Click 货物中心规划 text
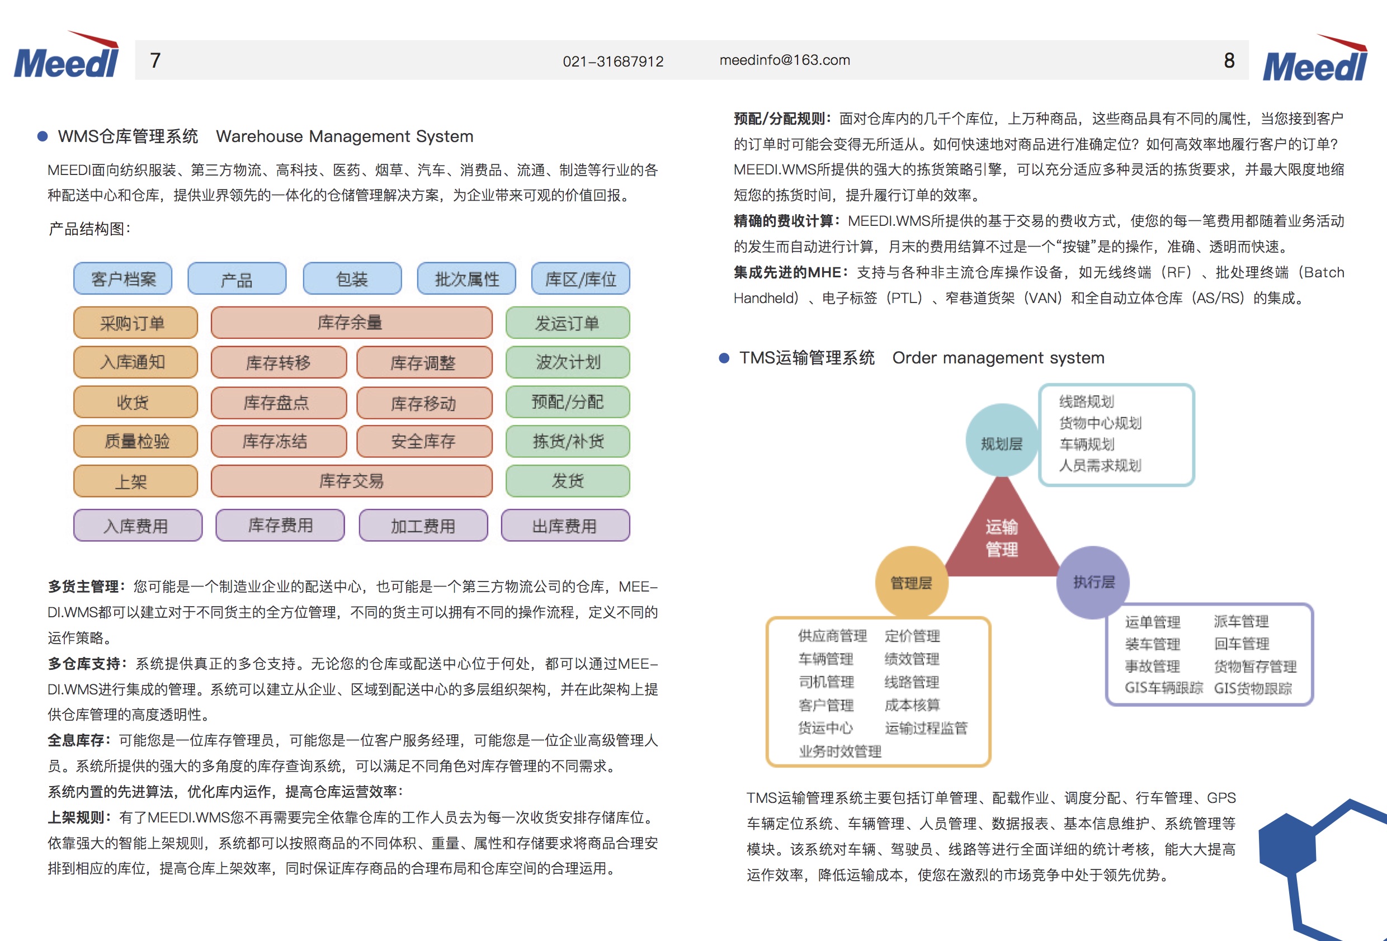 (x=1101, y=423)
